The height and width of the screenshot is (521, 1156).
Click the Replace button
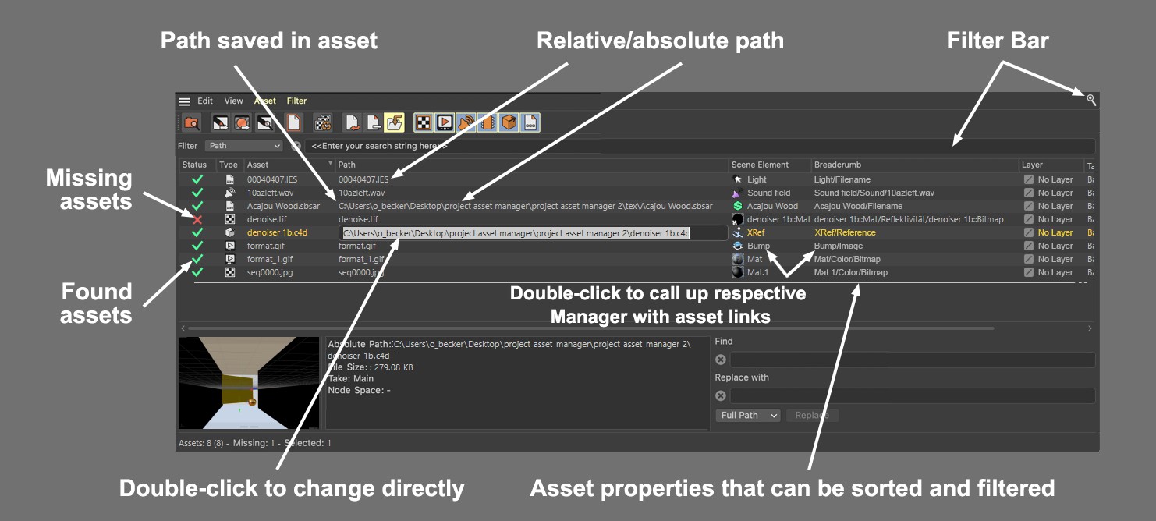[812, 416]
